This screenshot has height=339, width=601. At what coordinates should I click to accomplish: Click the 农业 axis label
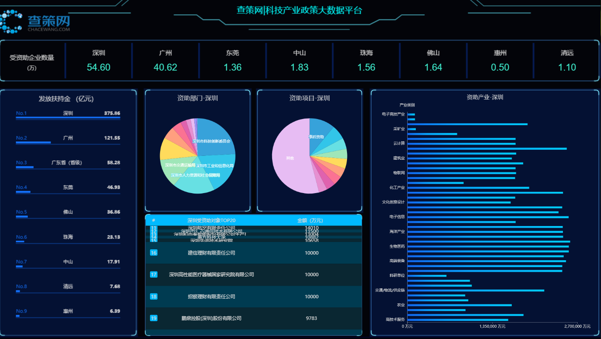coord(401,305)
